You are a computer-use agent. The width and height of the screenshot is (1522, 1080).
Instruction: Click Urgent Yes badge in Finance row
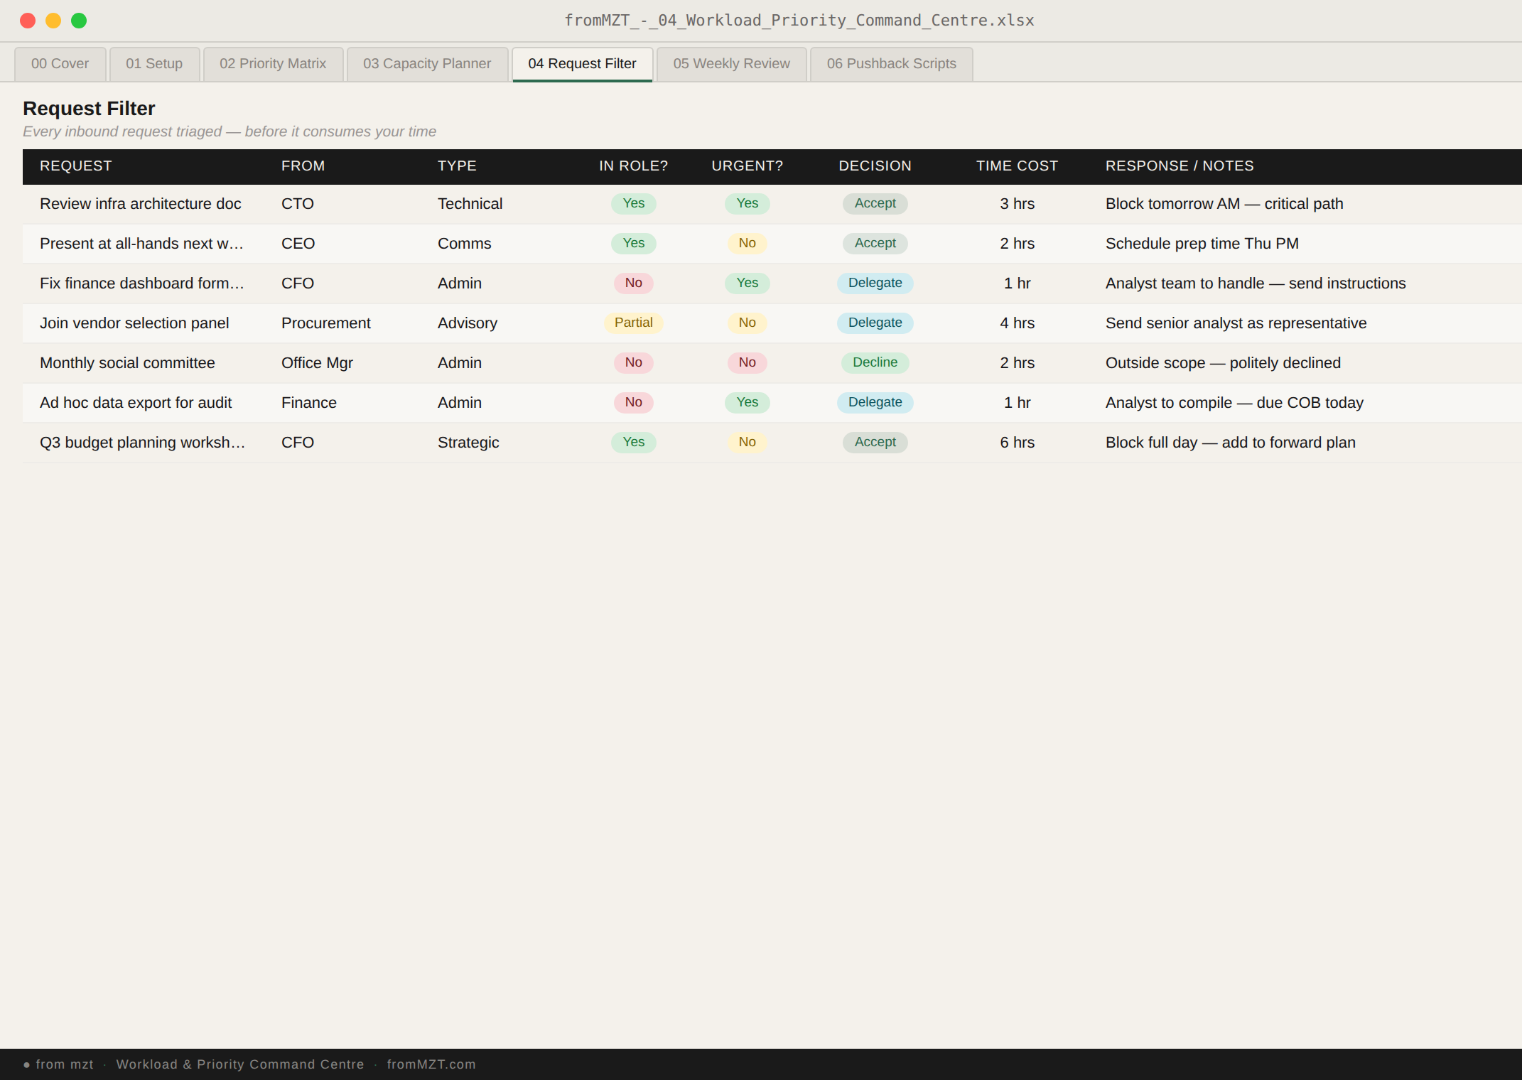click(x=747, y=402)
